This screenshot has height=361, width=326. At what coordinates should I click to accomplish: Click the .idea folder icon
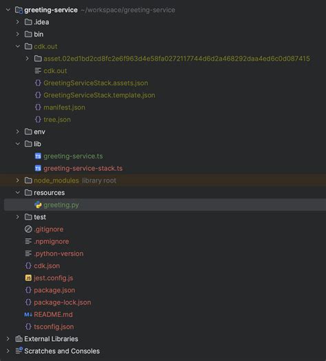28,22
